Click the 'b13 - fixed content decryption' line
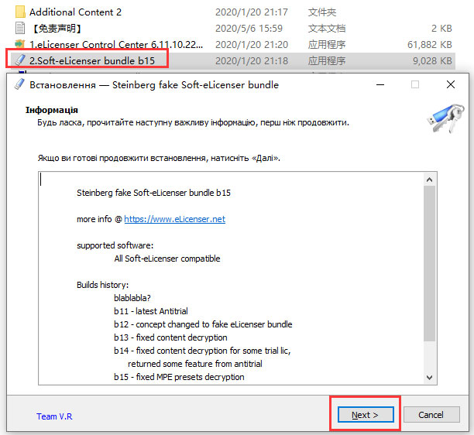Image resolution: width=474 pixels, height=435 pixels. click(x=170, y=337)
